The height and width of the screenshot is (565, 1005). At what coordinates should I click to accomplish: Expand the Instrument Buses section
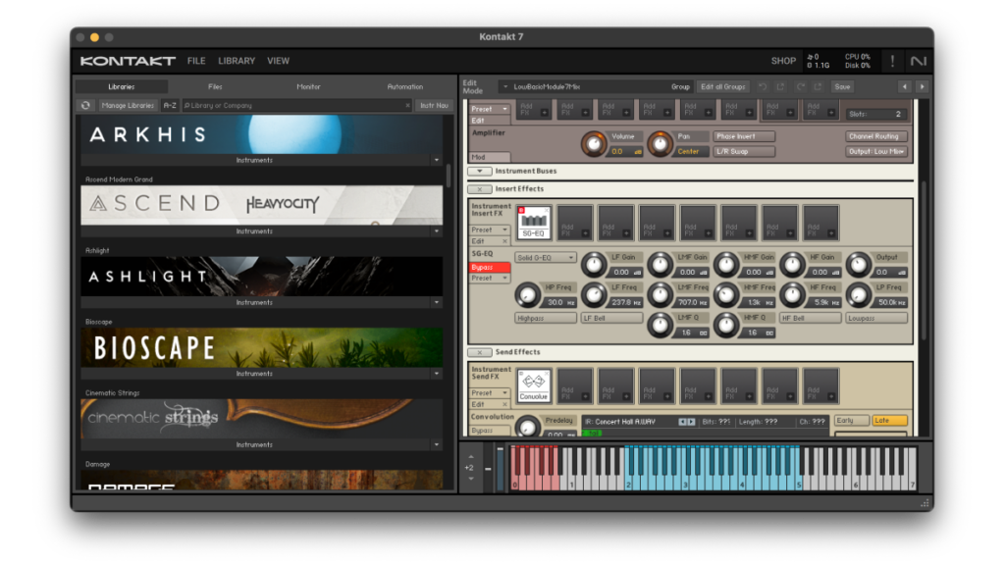coord(479,171)
